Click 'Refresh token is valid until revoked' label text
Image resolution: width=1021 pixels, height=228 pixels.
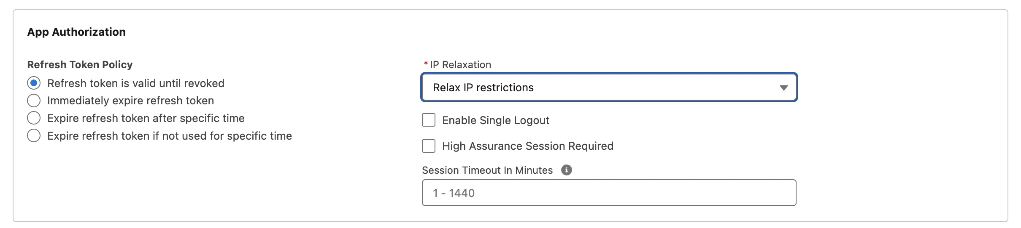click(135, 83)
